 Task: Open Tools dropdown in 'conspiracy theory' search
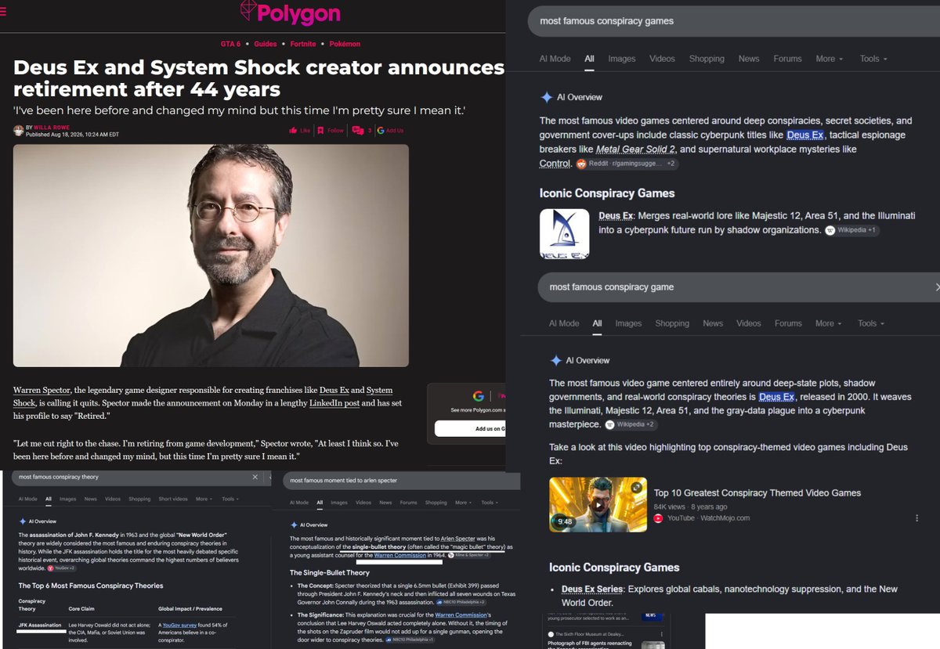[230, 499]
